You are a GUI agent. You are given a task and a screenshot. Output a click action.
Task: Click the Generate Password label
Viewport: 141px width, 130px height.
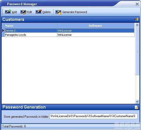75,12
